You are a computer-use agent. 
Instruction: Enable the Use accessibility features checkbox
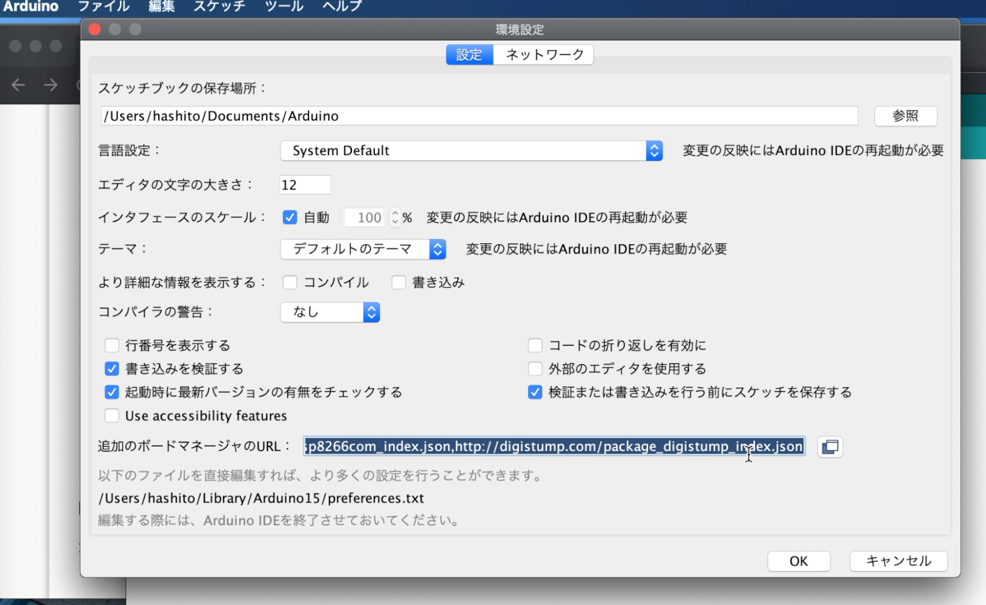(x=112, y=416)
